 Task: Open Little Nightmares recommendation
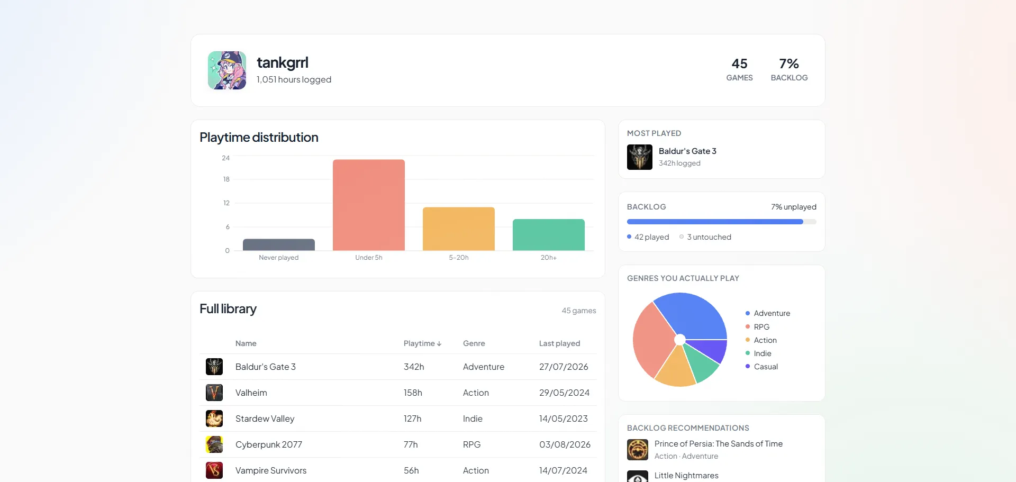(x=686, y=476)
